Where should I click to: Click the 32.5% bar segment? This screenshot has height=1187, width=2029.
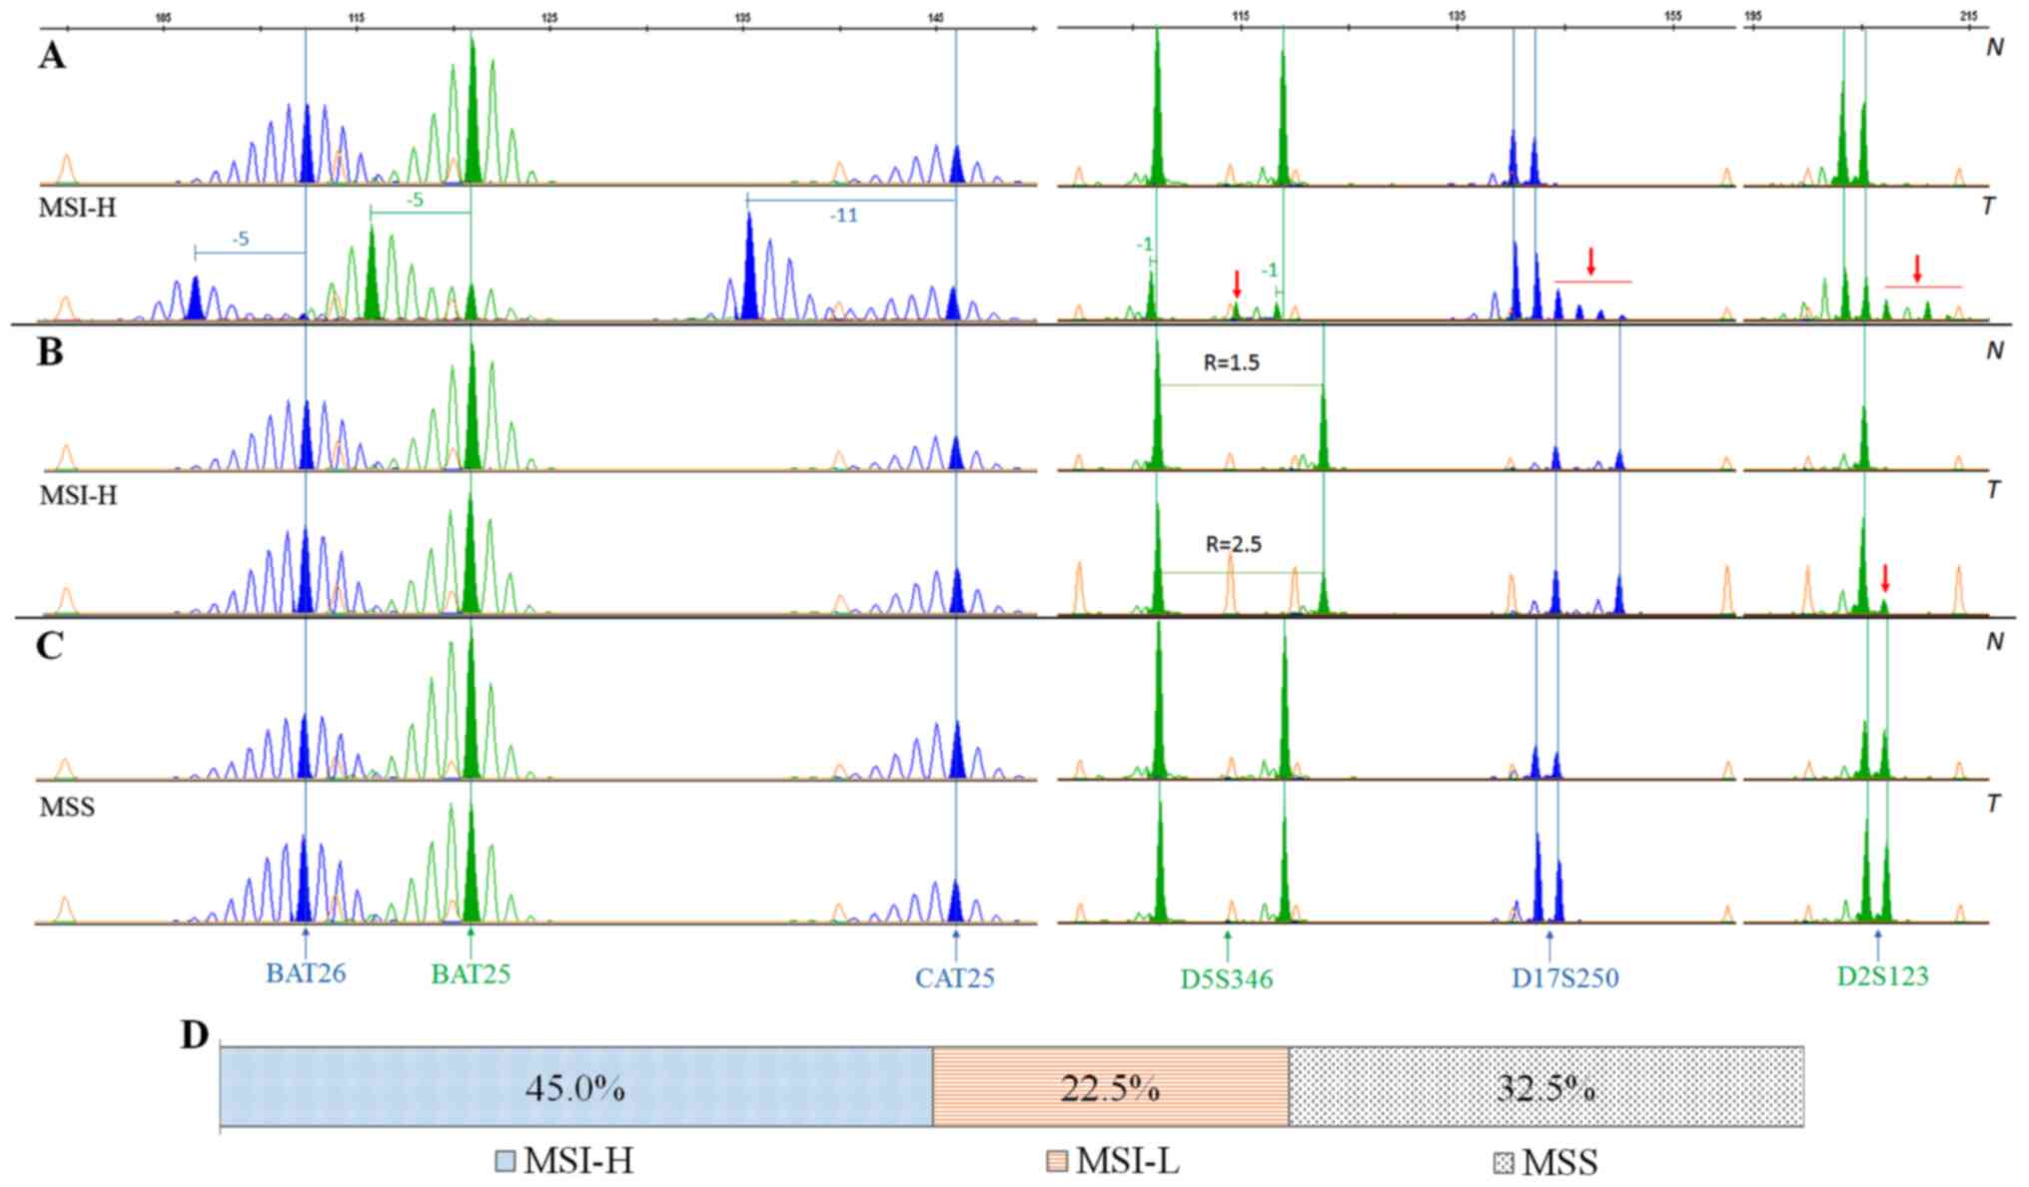point(1545,1087)
